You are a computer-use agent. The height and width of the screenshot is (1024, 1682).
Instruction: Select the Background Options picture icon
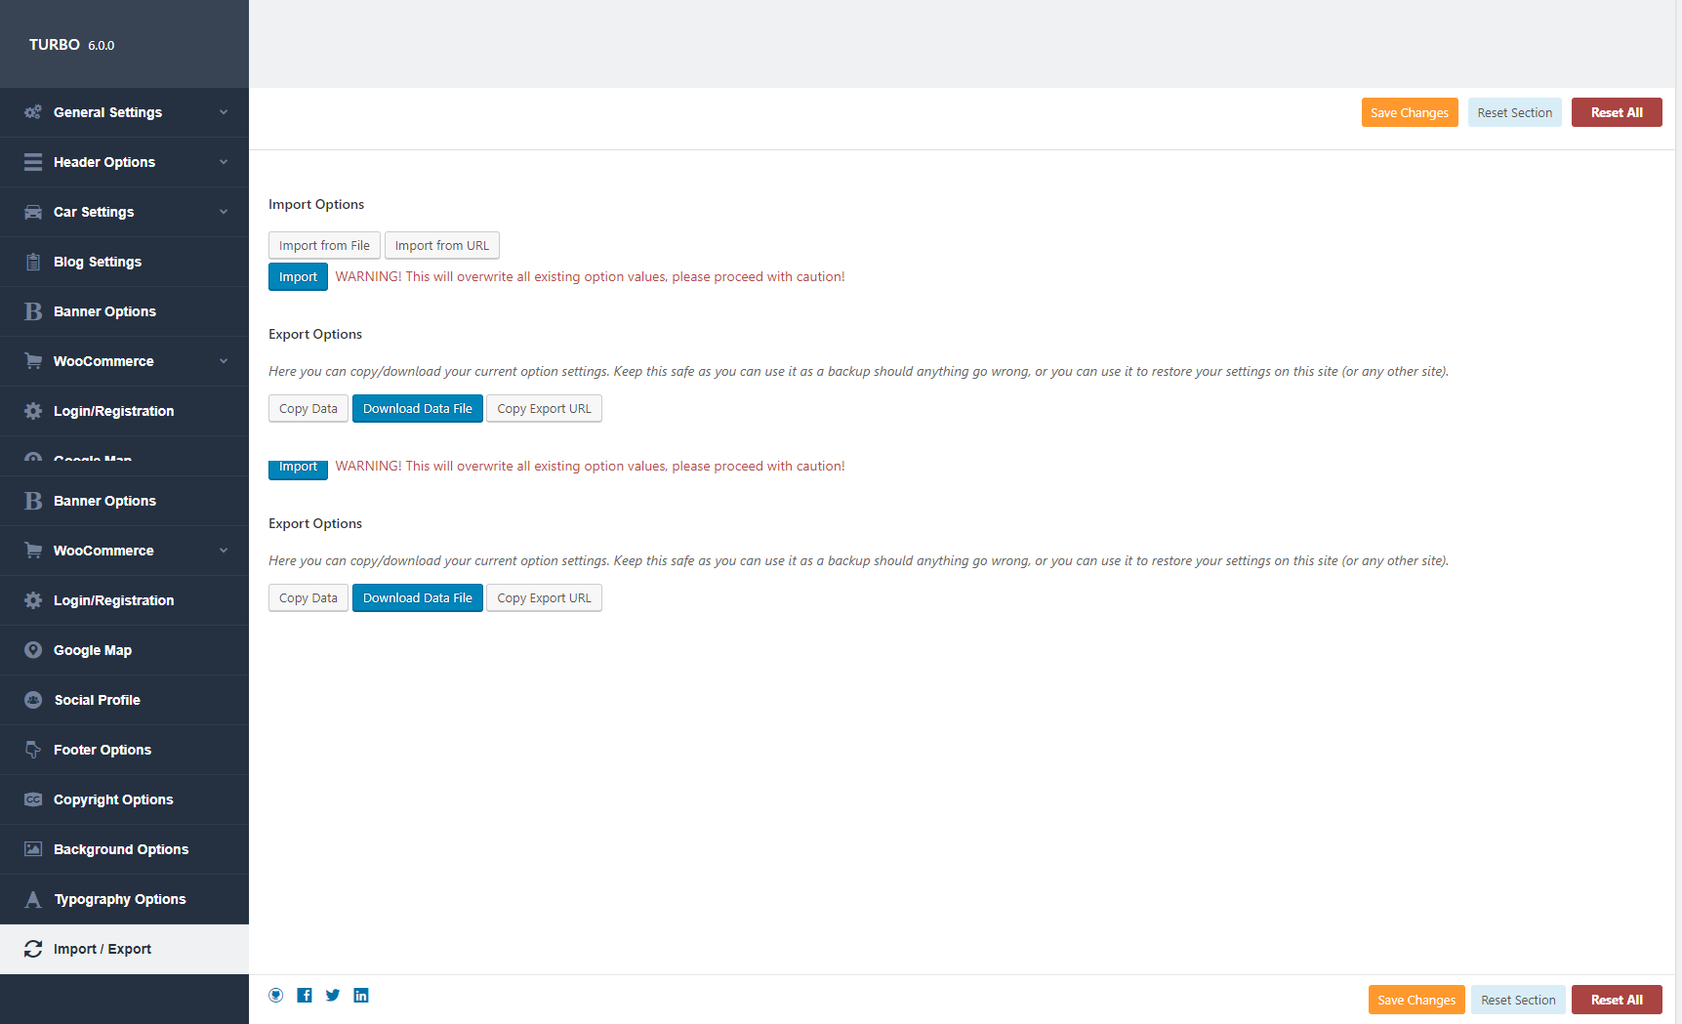(x=33, y=849)
